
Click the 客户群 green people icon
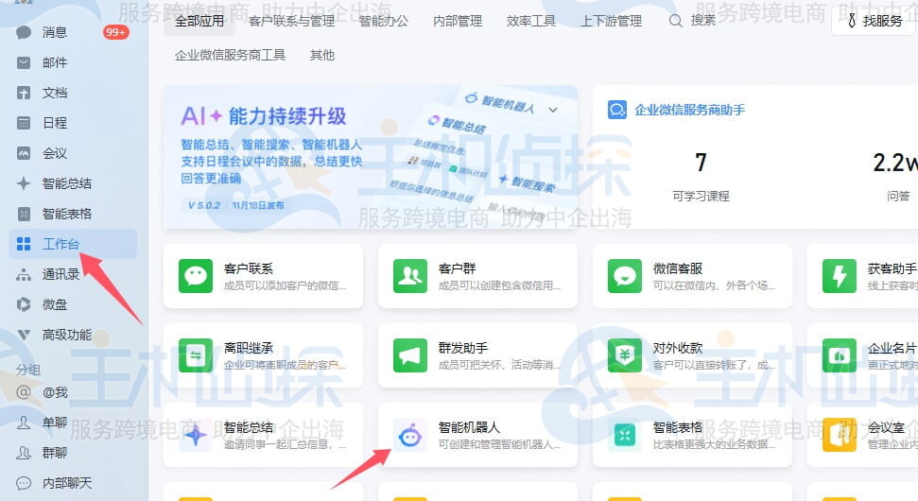(409, 276)
